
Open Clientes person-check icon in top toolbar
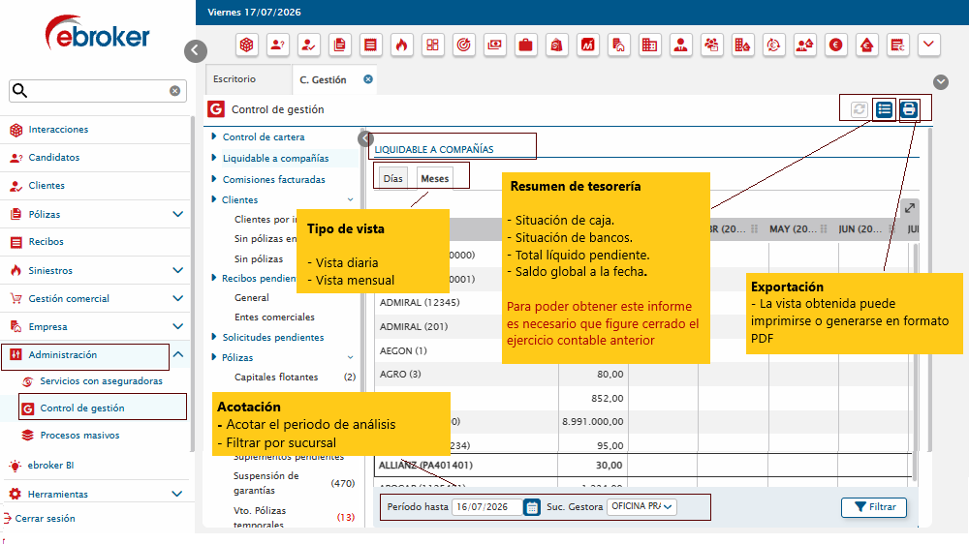coord(308,45)
